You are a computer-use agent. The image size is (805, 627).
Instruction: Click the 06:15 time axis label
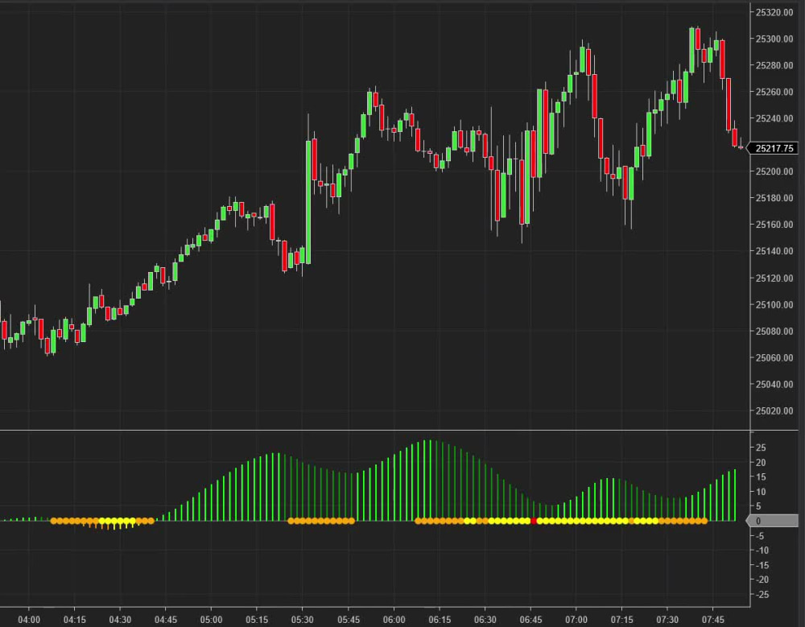[x=440, y=620]
